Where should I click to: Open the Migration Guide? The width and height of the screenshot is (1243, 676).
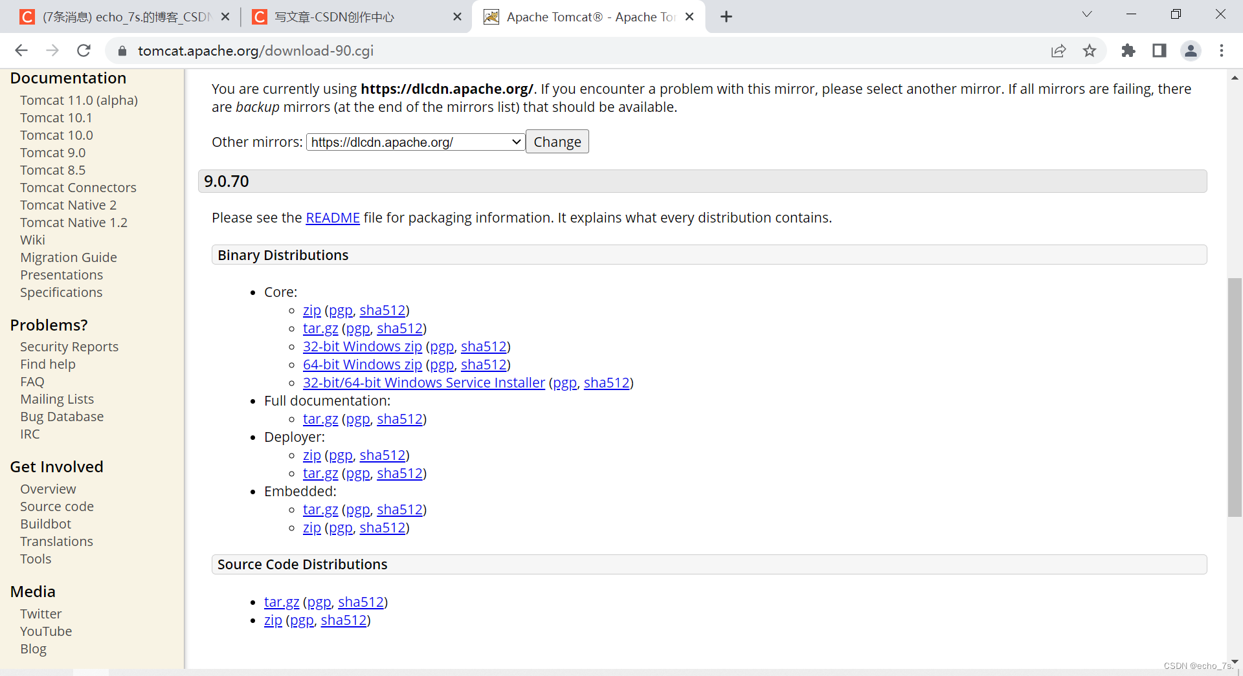point(69,257)
